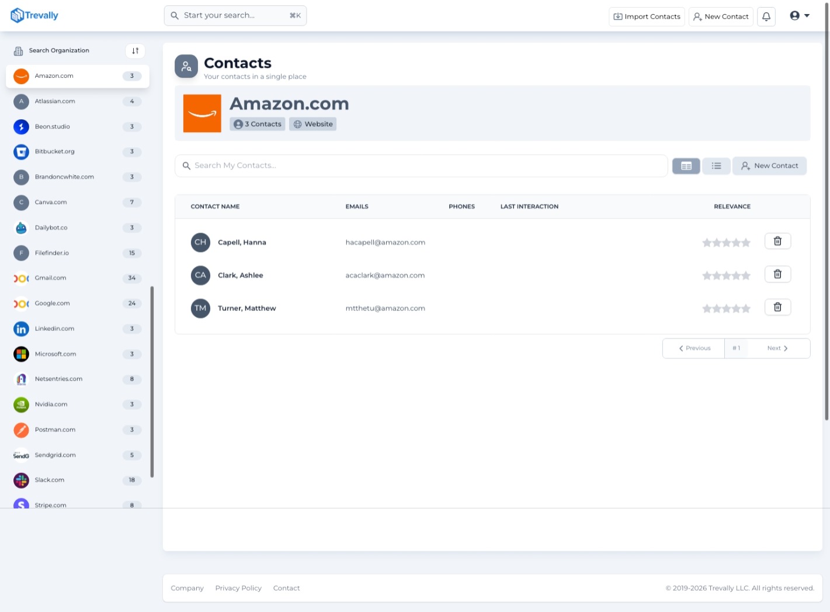Select Brandoncwhite.com organization
This screenshot has width=830, height=612.
pos(78,177)
